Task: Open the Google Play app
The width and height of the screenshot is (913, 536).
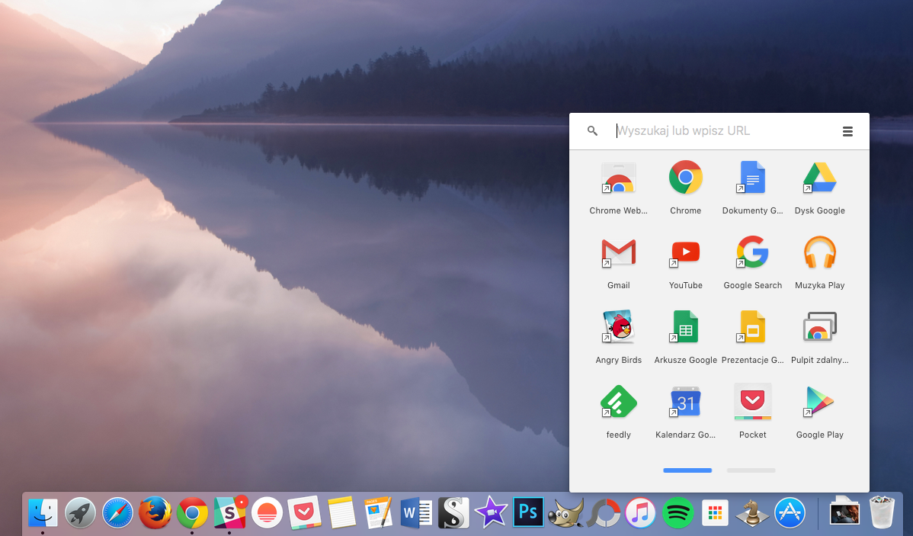Action: [819, 401]
